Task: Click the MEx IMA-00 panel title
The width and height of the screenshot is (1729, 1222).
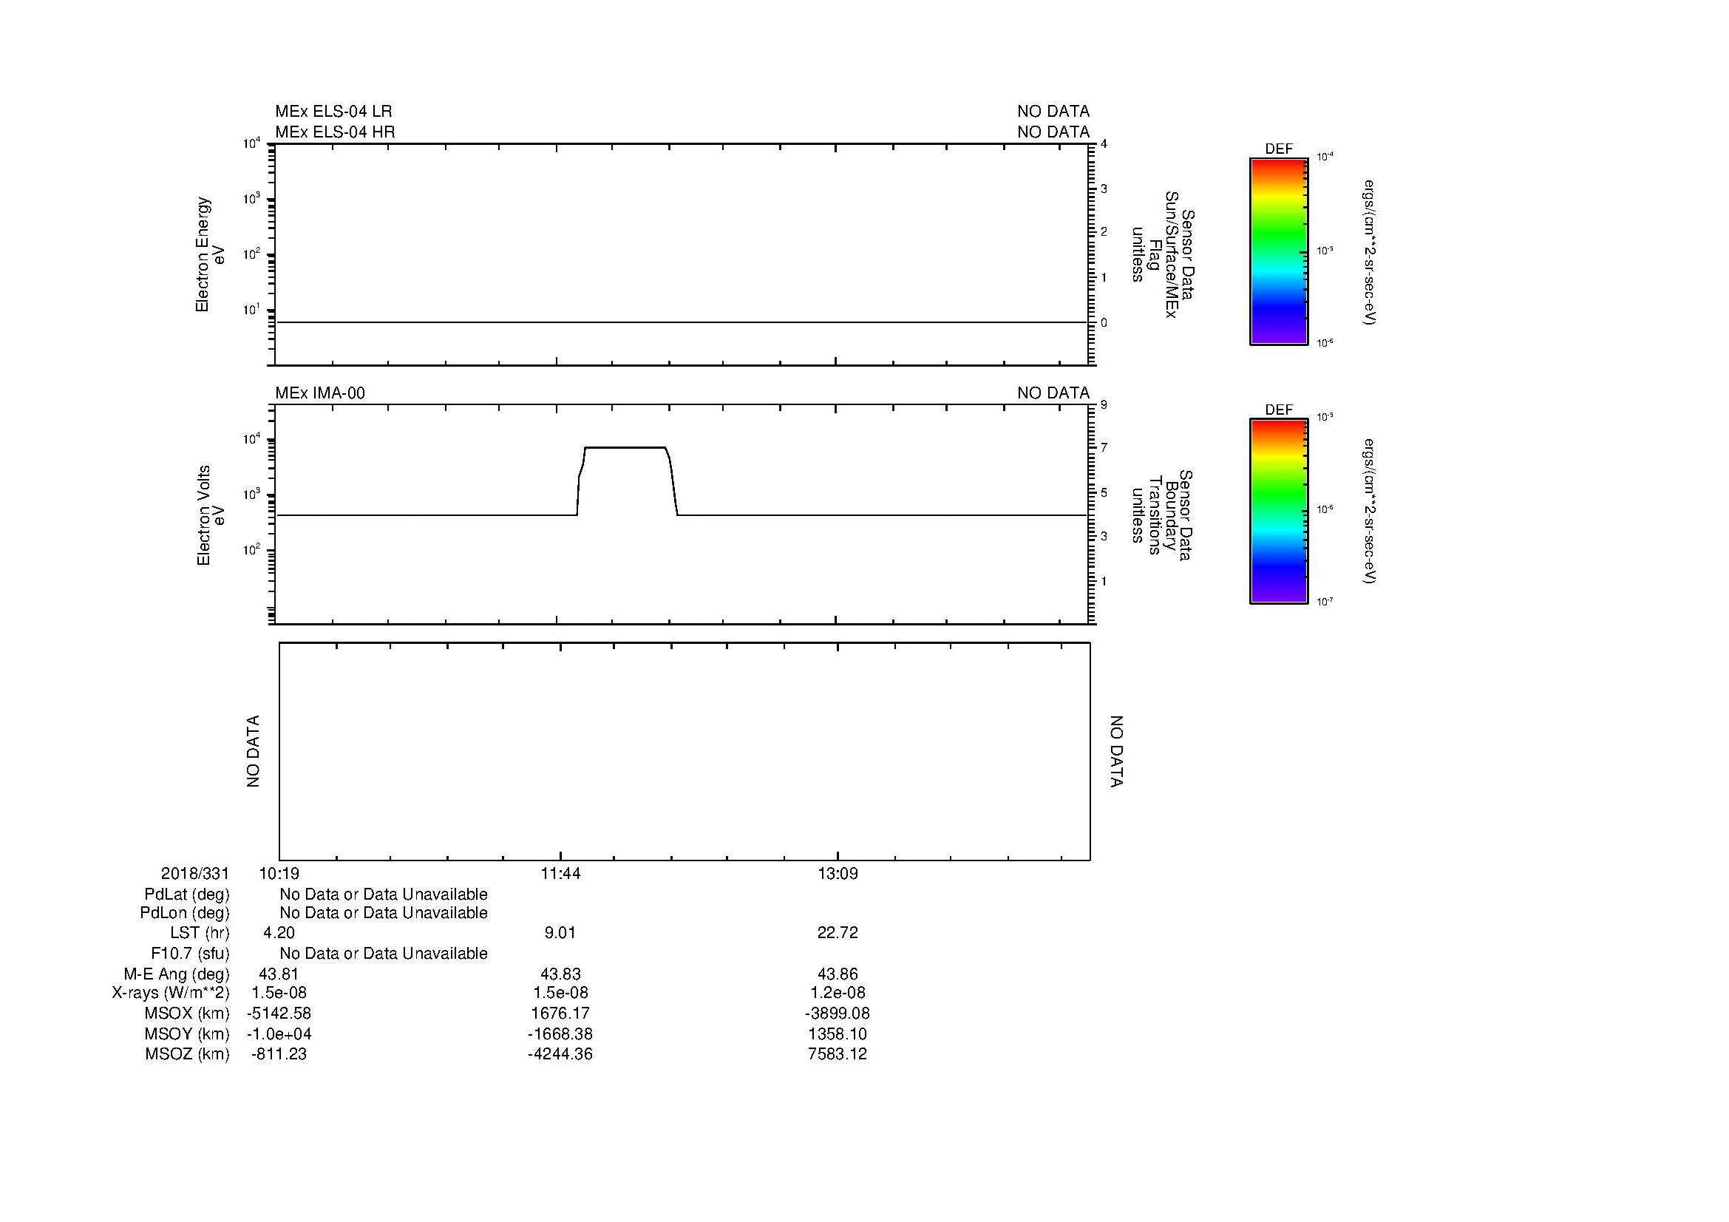Action: [x=320, y=393]
